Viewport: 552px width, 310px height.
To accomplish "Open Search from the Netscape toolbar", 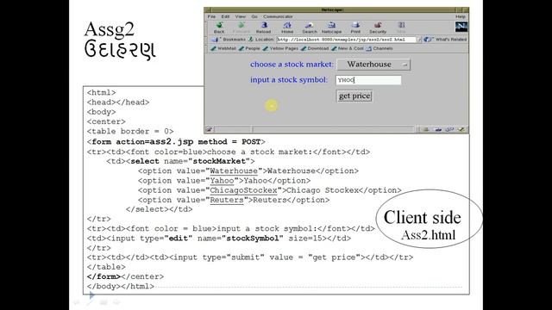I will pyautogui.click(x=310, y=28).
